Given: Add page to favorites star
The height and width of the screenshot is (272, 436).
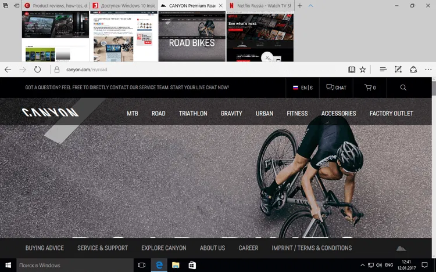Looking at the screenshot, I should (x=363, y=70).
